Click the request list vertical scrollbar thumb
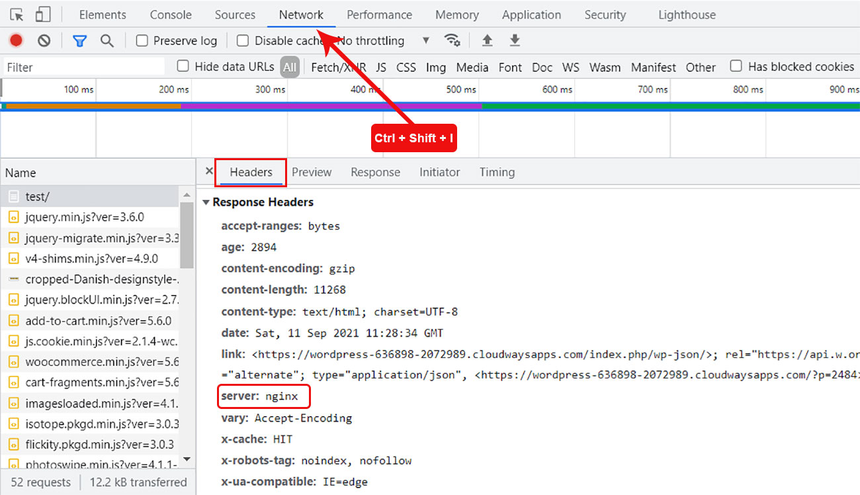This screenshot has height=495, width=860. (187, 234)
